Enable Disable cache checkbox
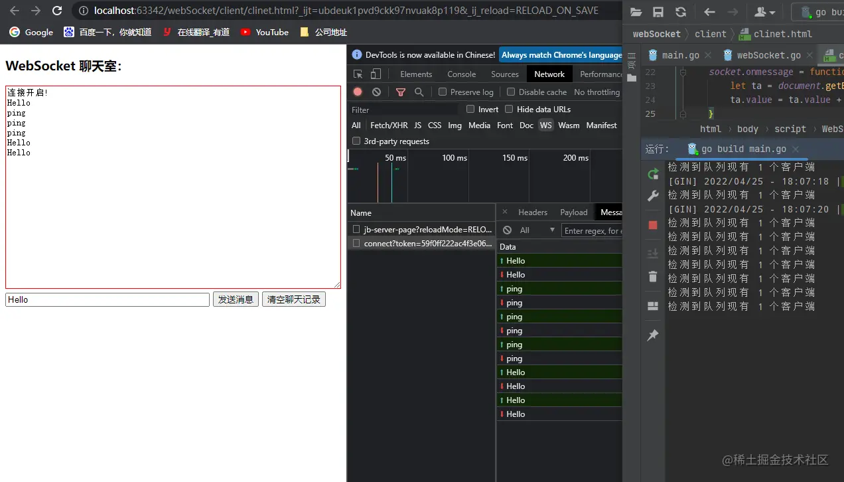 511,92
